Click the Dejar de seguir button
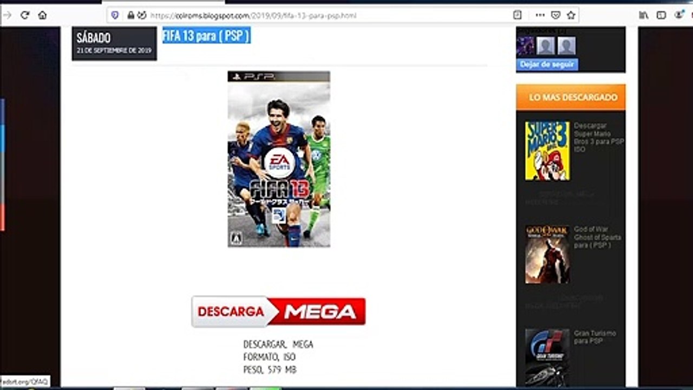This screenshot has height=390, width=693. click(x=547, y=64)
